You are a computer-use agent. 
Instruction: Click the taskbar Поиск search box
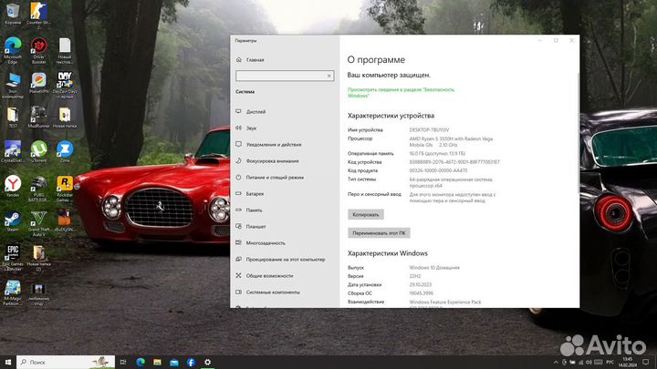click(66, 362)
